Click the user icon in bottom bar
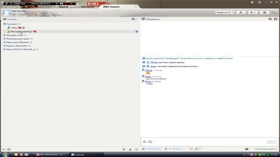This screenshot has width=280, height=157. pos(130,149)
